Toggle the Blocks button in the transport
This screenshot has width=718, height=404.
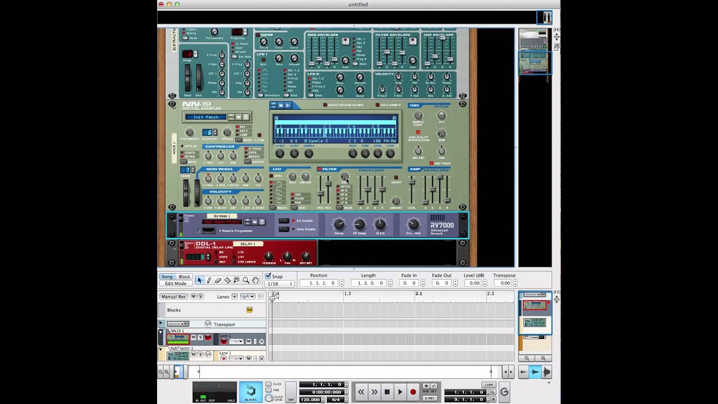coord(251,392)
